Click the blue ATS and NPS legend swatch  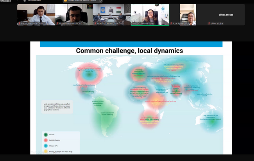(x=46, y=146)
